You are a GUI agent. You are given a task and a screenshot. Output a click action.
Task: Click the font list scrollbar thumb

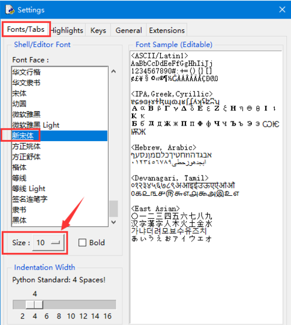click(x=113, y=208)
